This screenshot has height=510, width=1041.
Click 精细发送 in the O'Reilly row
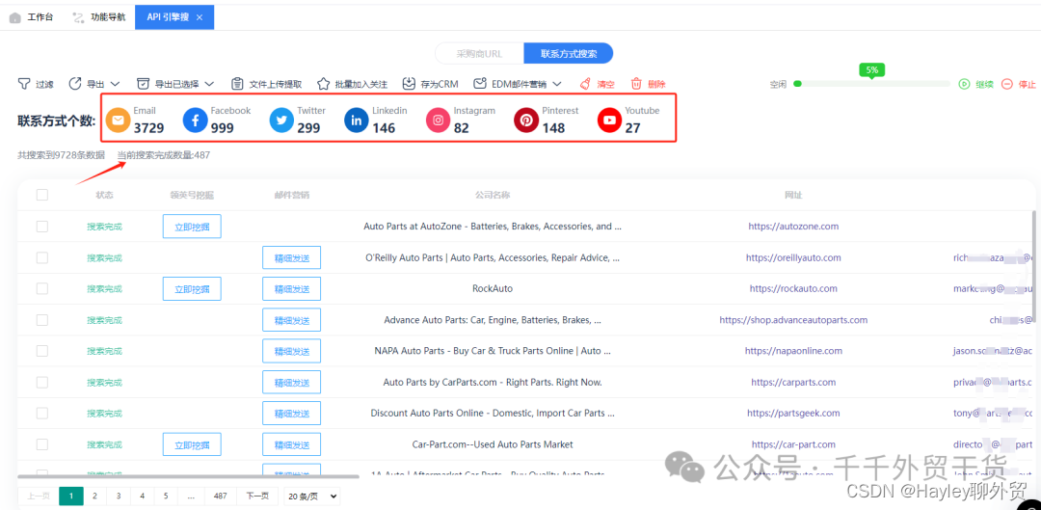point(291,257)
